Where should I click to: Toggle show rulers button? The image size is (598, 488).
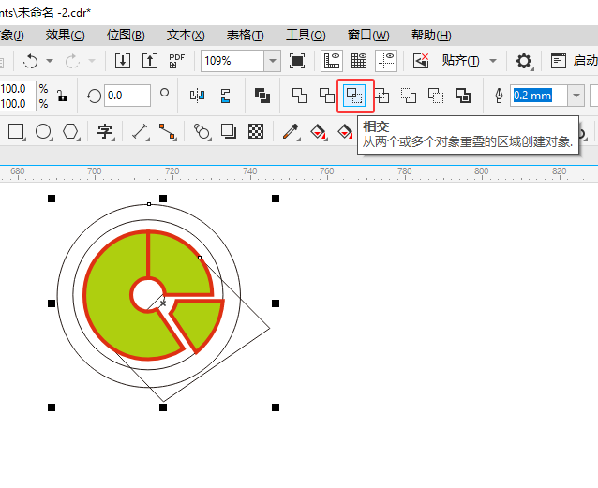click(331, 61)
